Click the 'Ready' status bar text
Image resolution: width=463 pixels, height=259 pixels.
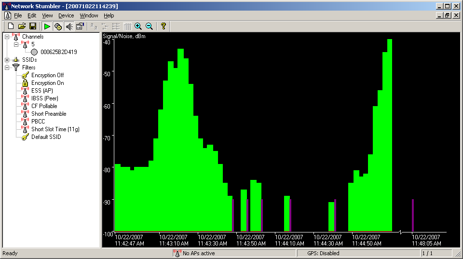tap(10, 253)
